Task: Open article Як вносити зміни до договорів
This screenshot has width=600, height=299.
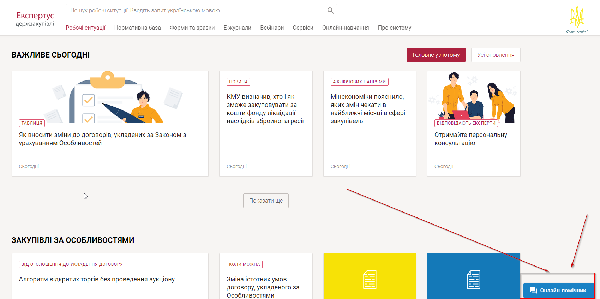Action: coord(102,139)
